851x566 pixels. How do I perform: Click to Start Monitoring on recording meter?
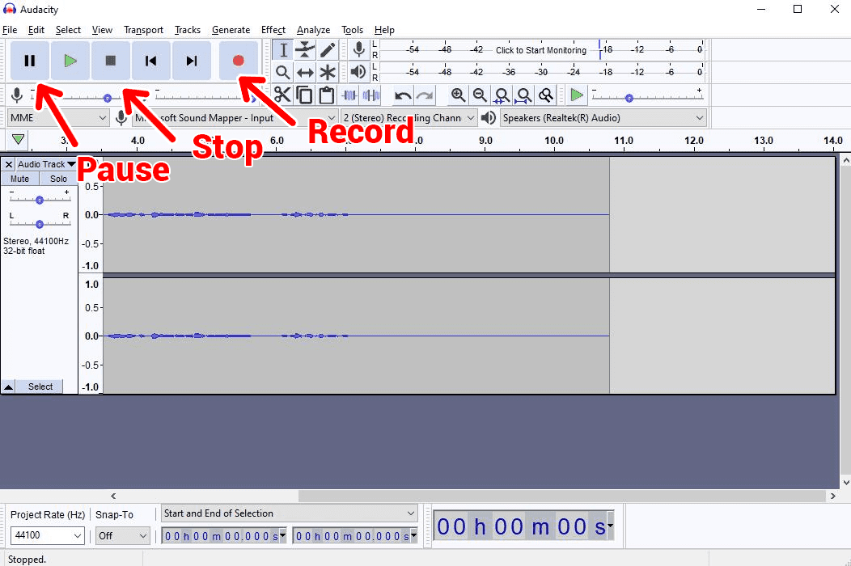coord(540,50)
